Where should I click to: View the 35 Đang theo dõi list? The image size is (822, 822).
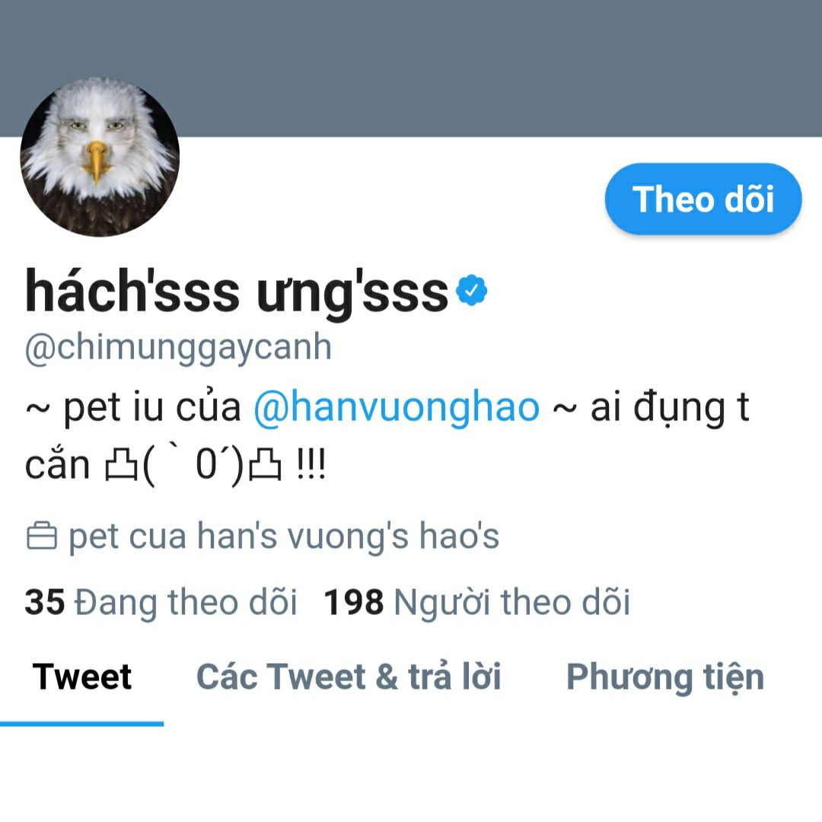pyautogui.click(x=161, y=602)
